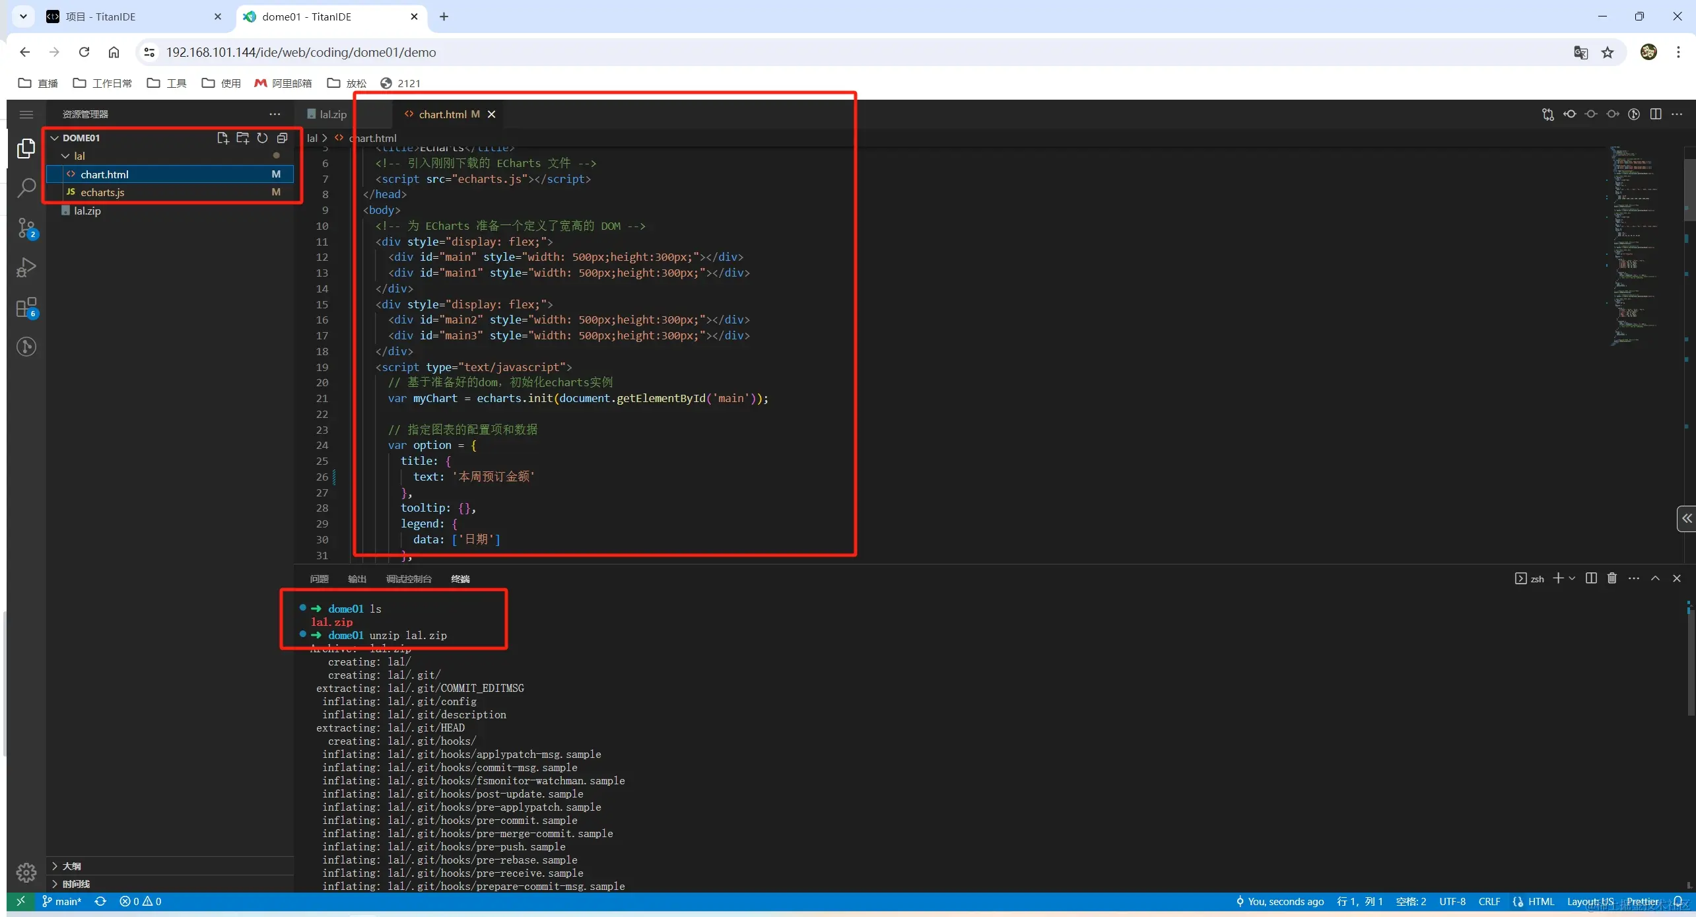Switch to the 问题 problems panel tab
Viewport: 1696px width, 917px height.
pos(319,579)
